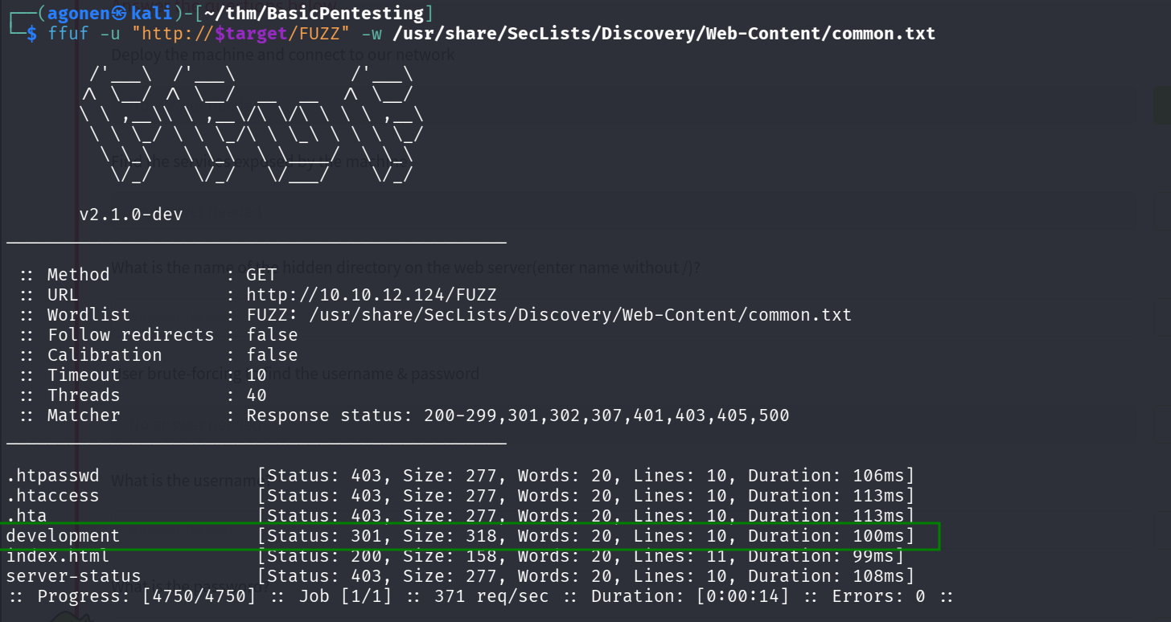
Task: Select the highlighted development directory result
Action: [63, 535]
